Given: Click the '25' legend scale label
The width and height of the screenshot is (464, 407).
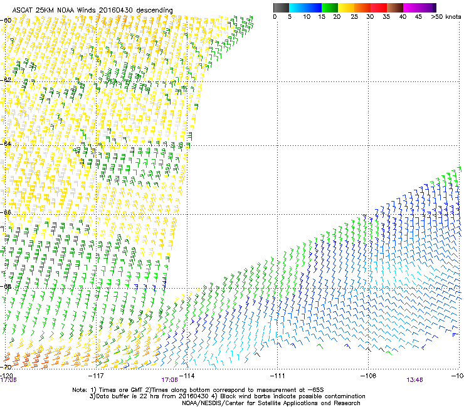Looking at the screenshot, I should coord(354,16).
